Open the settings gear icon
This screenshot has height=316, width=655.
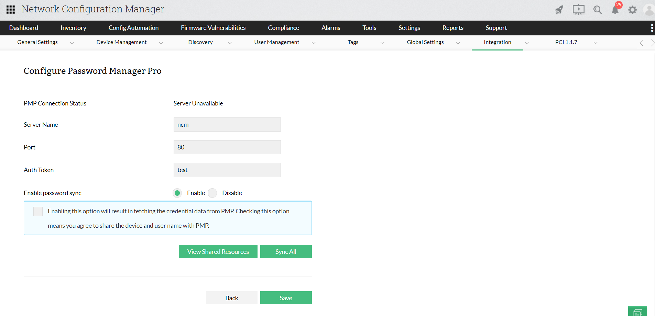click(633, 9)
